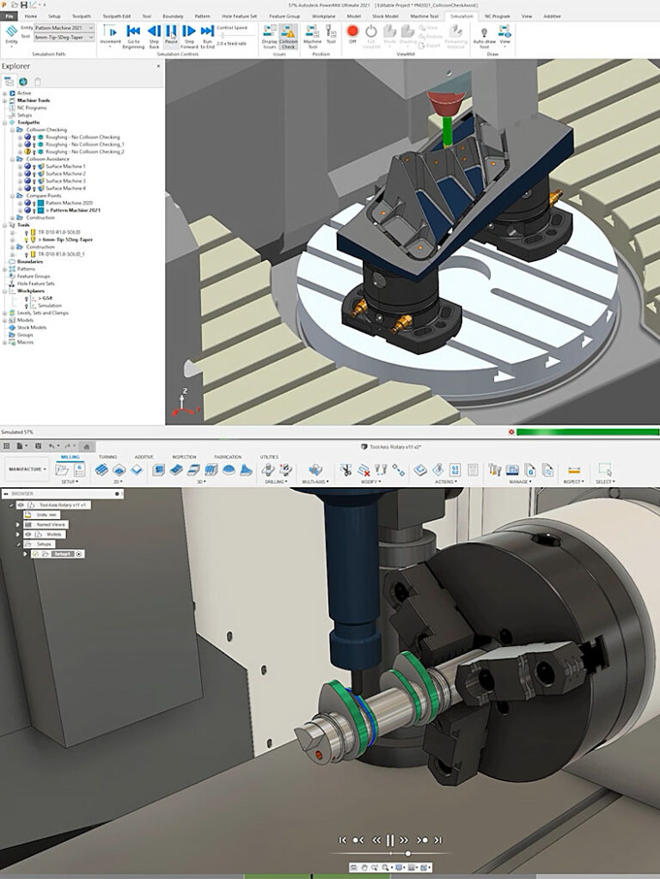The width and height of the screenshot is (660, 879).
Task: Toggle visibility eye of Tool Axis Rotary component
Action: (21, 505)
